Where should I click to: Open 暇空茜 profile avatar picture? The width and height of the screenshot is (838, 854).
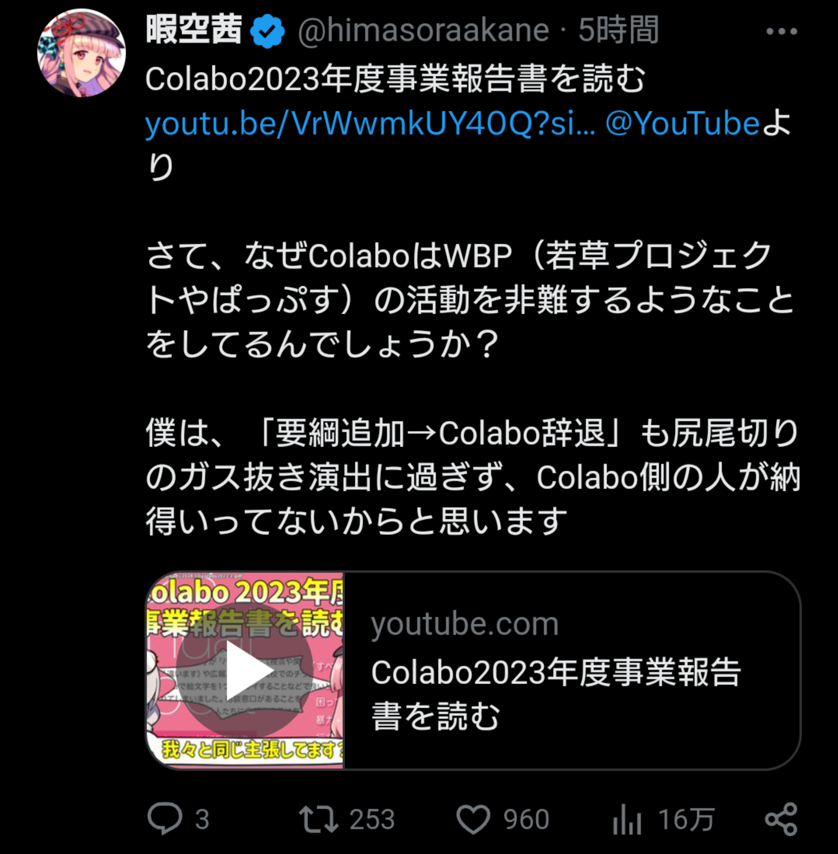click(x=82, y=53)
